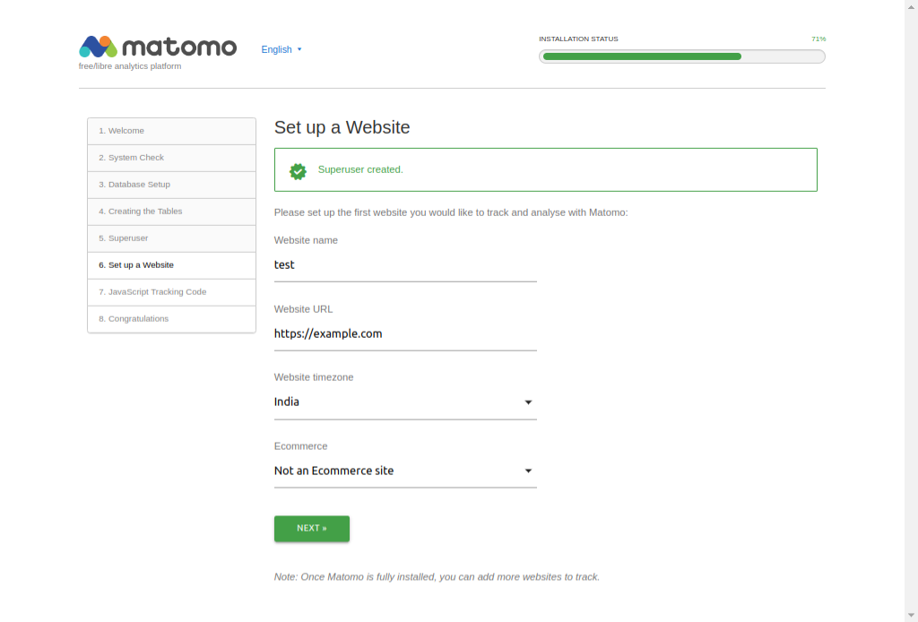Go to step 5. Superuser
This screenshot has width=918, height=622.
pyautogui.click(x=171, y=238)
